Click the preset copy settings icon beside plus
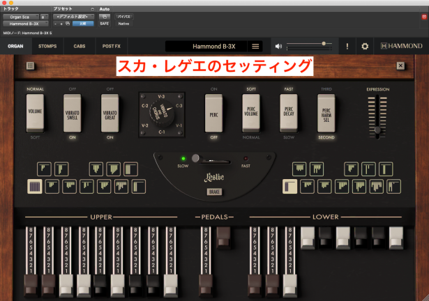This screenshot has width=429, height=301. (68, 24)
